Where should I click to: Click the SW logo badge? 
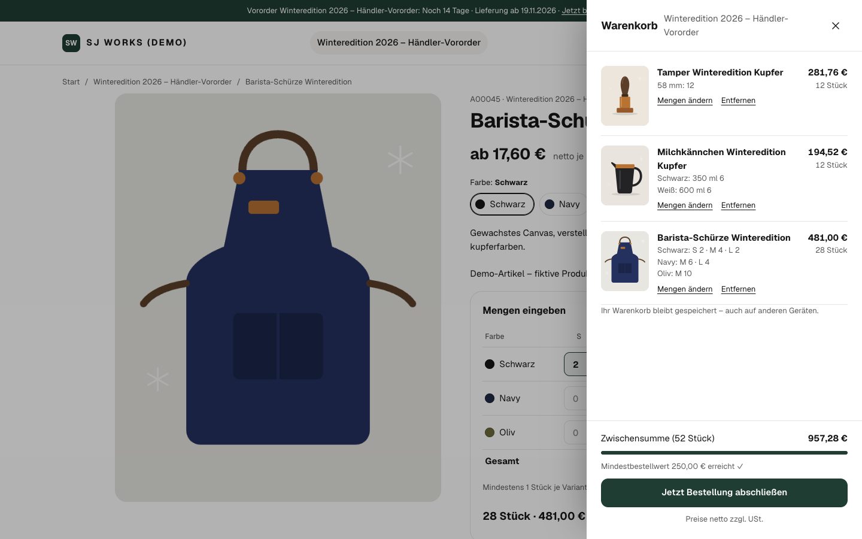coord(71,43)
